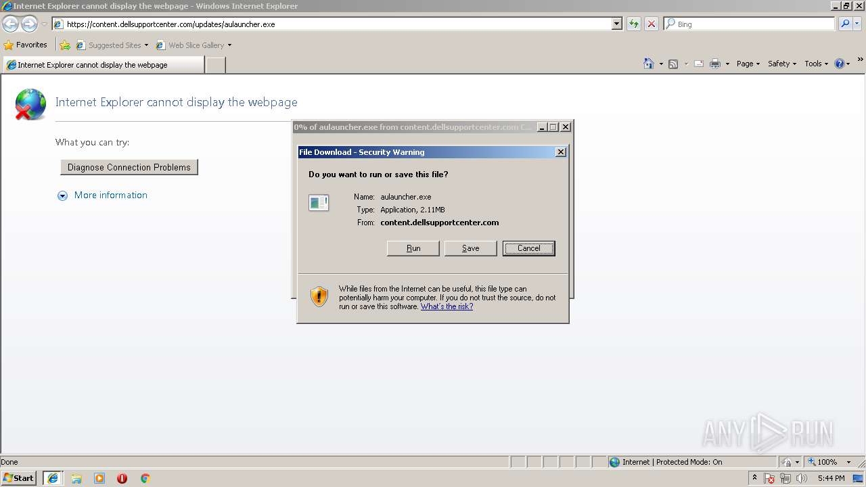The width and height of the screenshot is (866, 487).
Task: Click the command bar overflow chevron
Action: [x=861, y=60]
